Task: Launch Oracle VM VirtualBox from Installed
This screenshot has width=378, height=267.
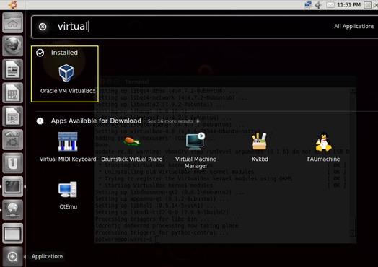Action: click(x=66, y=73)
